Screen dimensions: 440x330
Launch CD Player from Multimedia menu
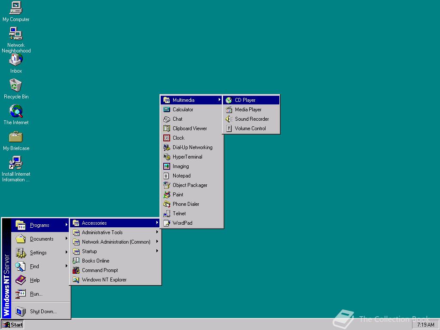(251, 100)
